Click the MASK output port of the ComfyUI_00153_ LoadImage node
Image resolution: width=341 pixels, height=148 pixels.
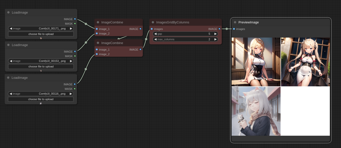tap(75, 56)
